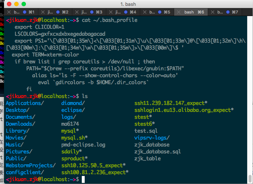Image resolution: width=253 pixels, height=184 pixels.
Task: Click the green full-screen window button
Action: click(24, 4)
